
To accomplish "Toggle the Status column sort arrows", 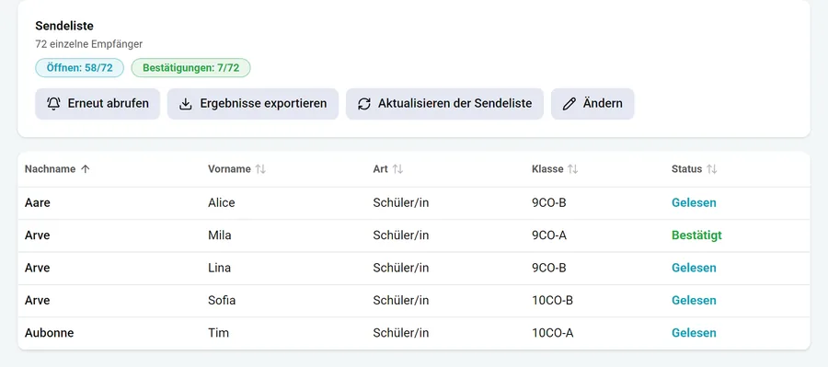I will pos(712,169).
